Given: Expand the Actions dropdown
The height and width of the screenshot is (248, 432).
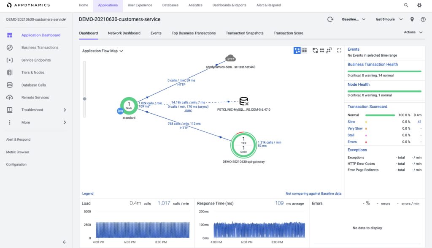Looking at the screenshot, I should [413, 32].
